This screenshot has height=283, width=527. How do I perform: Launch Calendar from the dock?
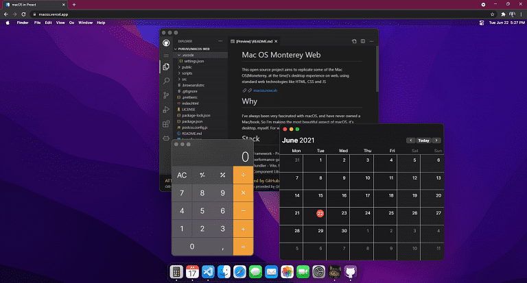192,271
